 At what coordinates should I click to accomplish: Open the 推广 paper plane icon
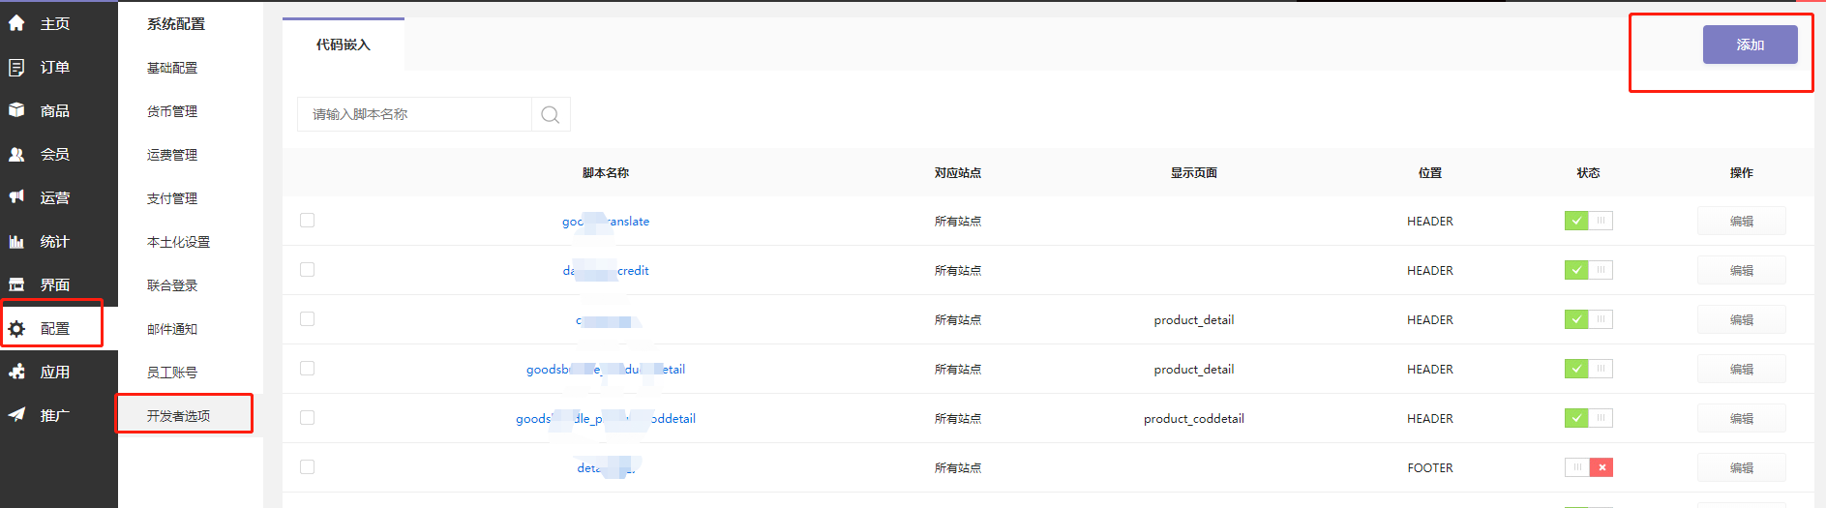click(16, 415)
